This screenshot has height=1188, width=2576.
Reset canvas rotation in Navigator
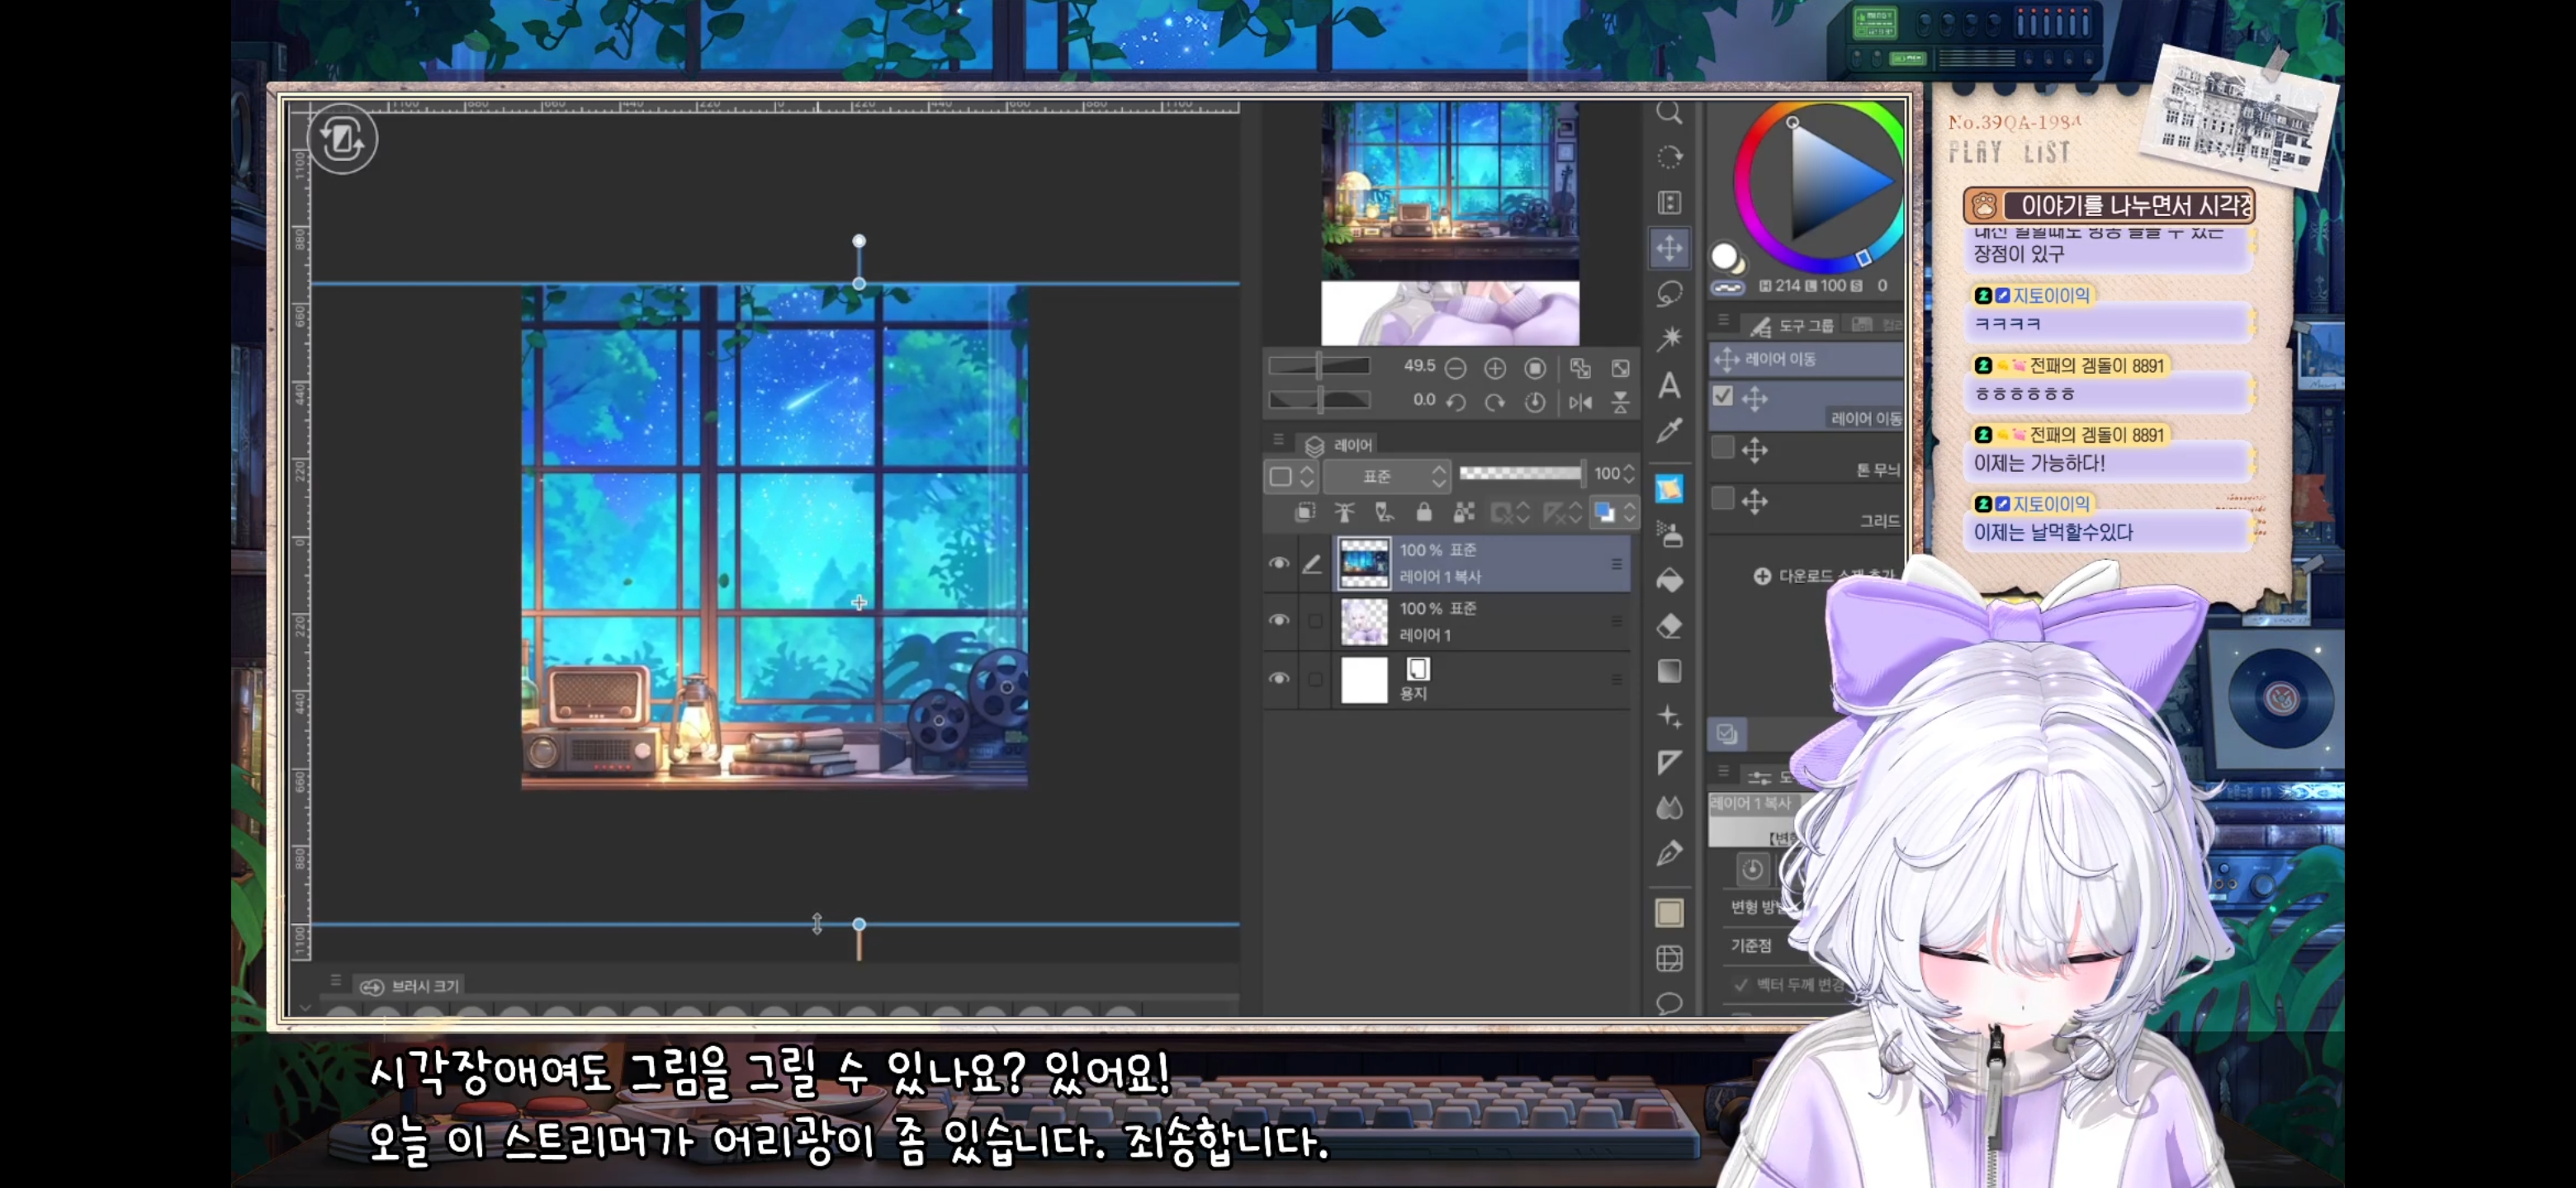click(1535, 402)
